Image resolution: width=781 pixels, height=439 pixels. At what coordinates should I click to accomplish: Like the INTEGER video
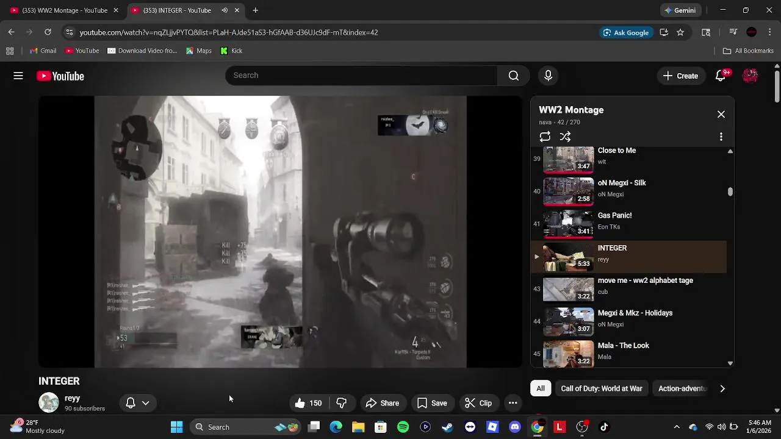(x=309, y=403)
